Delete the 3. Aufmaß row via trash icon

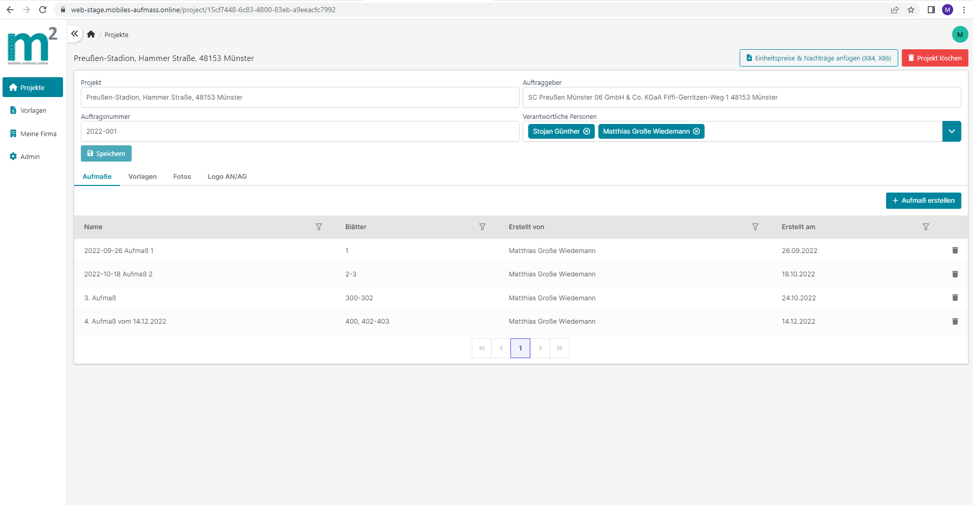tap(955, 298)
